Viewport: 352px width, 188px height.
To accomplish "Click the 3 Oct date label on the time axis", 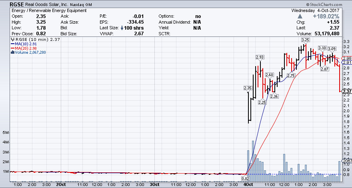I will (154, 185).
